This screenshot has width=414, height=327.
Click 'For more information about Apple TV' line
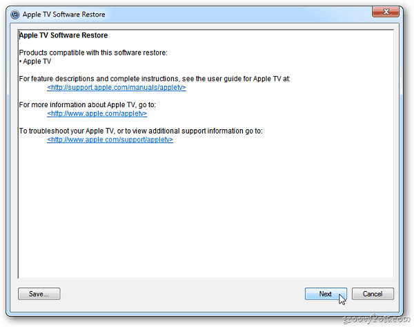88,105
